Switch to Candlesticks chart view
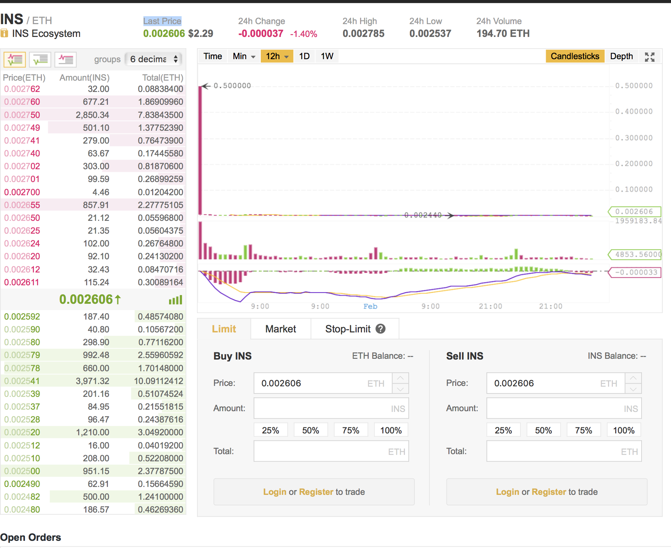The height and width of the screenshot is (548, 671). 575,56
